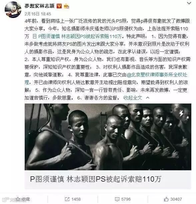The width and height of the screenshot is (196, 204).
Task: Favorite the post with the 收藏 star
Action: point(18,199)
